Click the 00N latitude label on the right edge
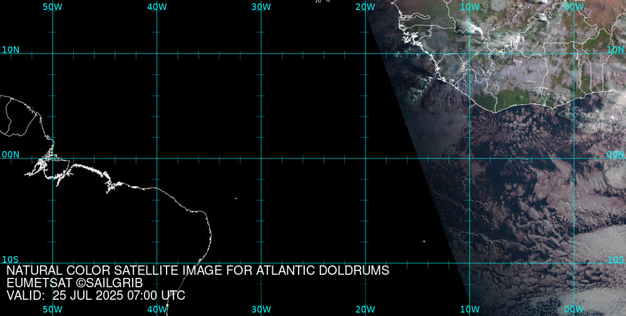This screenshot has width=626, height=316. click(615, 155)
